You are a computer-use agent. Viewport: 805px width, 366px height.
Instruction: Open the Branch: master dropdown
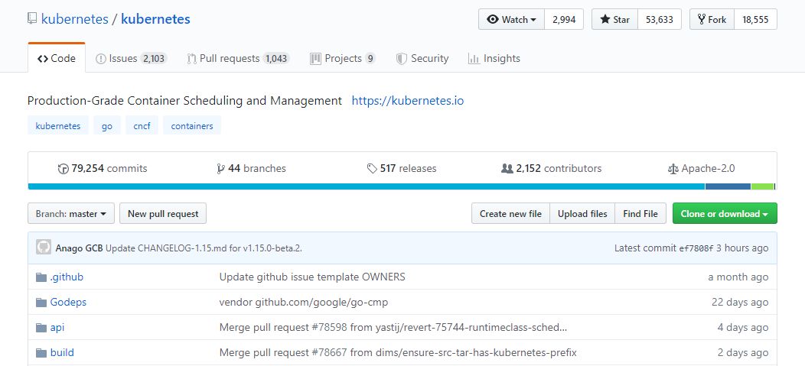[x=71, y=214]
